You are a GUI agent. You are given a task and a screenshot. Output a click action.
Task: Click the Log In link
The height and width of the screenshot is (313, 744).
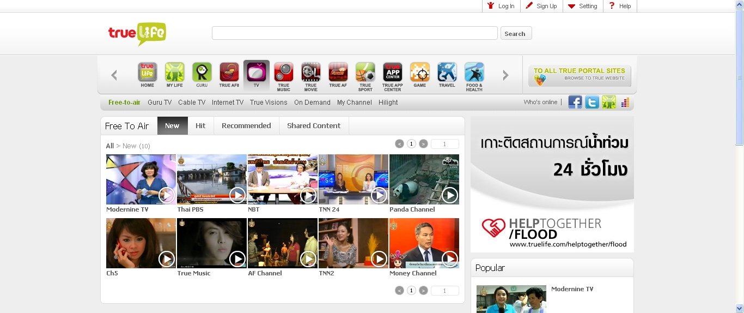pos(501,6)
